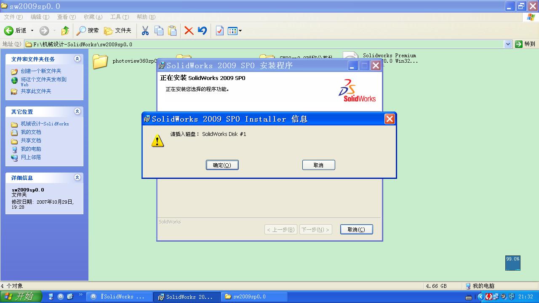Image resolution: width=539 pixels, height=303 pixels.
Task: Open 网上邻居 from the sidebar
Action: pyautogui.click(x=31, y=157)
